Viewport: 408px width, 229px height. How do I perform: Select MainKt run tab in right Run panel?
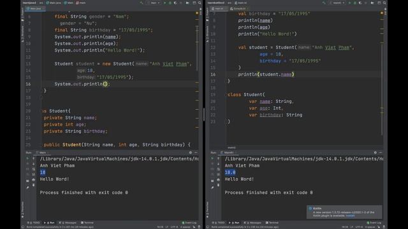point(228,153)
